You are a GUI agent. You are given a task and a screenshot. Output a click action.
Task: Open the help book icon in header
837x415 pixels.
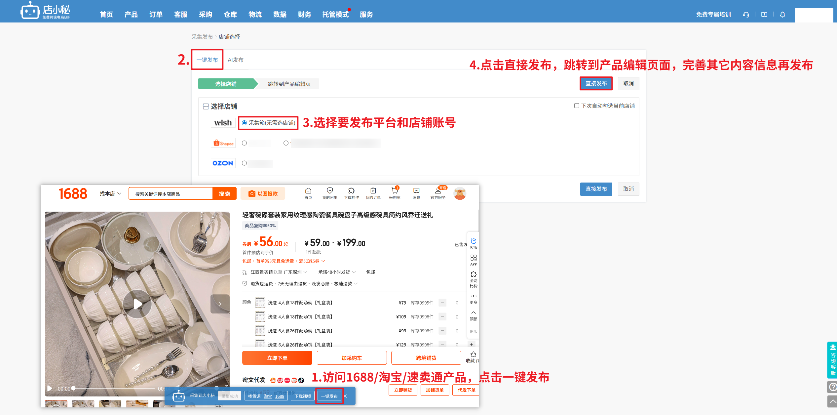[764, 15]
